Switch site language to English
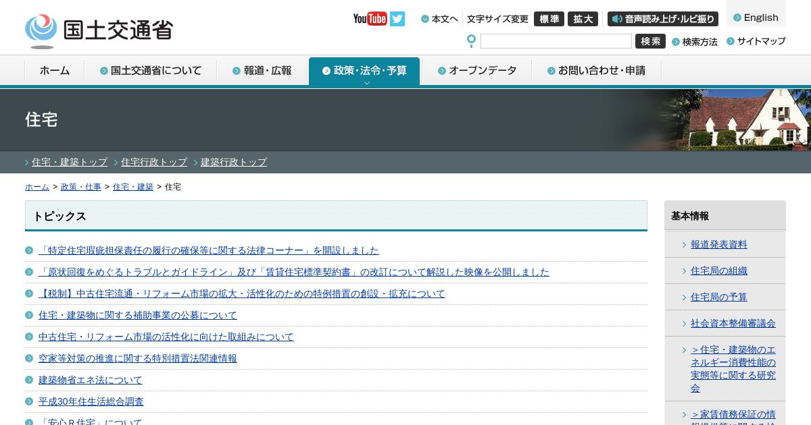Image resolution: width=811 pixels, height=425 pixels. [756, 18]
